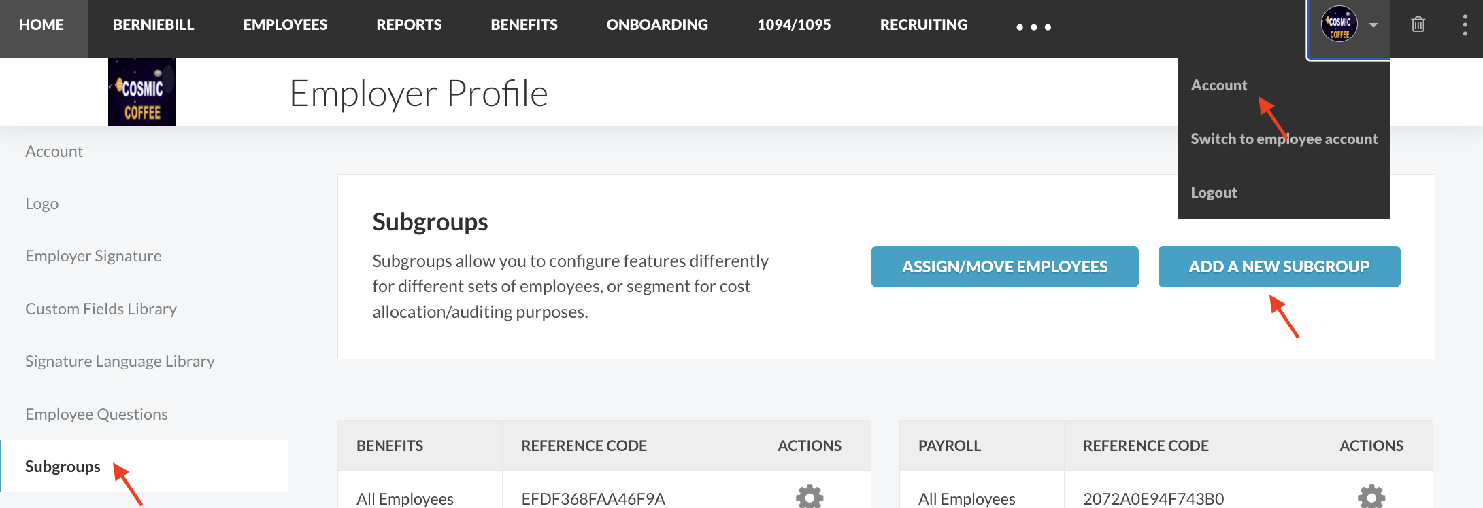Open the Recruiting navigation tab
Viewport: 1483px width, 508px height.
923,24
